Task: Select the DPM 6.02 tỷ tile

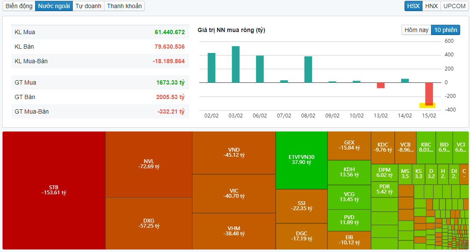Action: click(x=384, y=173)
